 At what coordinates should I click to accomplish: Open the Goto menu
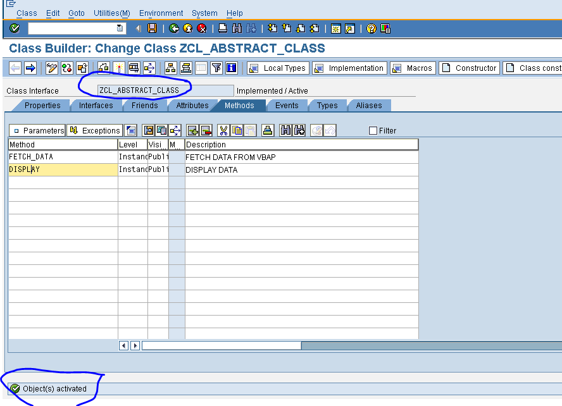click(x=77, y=13)
